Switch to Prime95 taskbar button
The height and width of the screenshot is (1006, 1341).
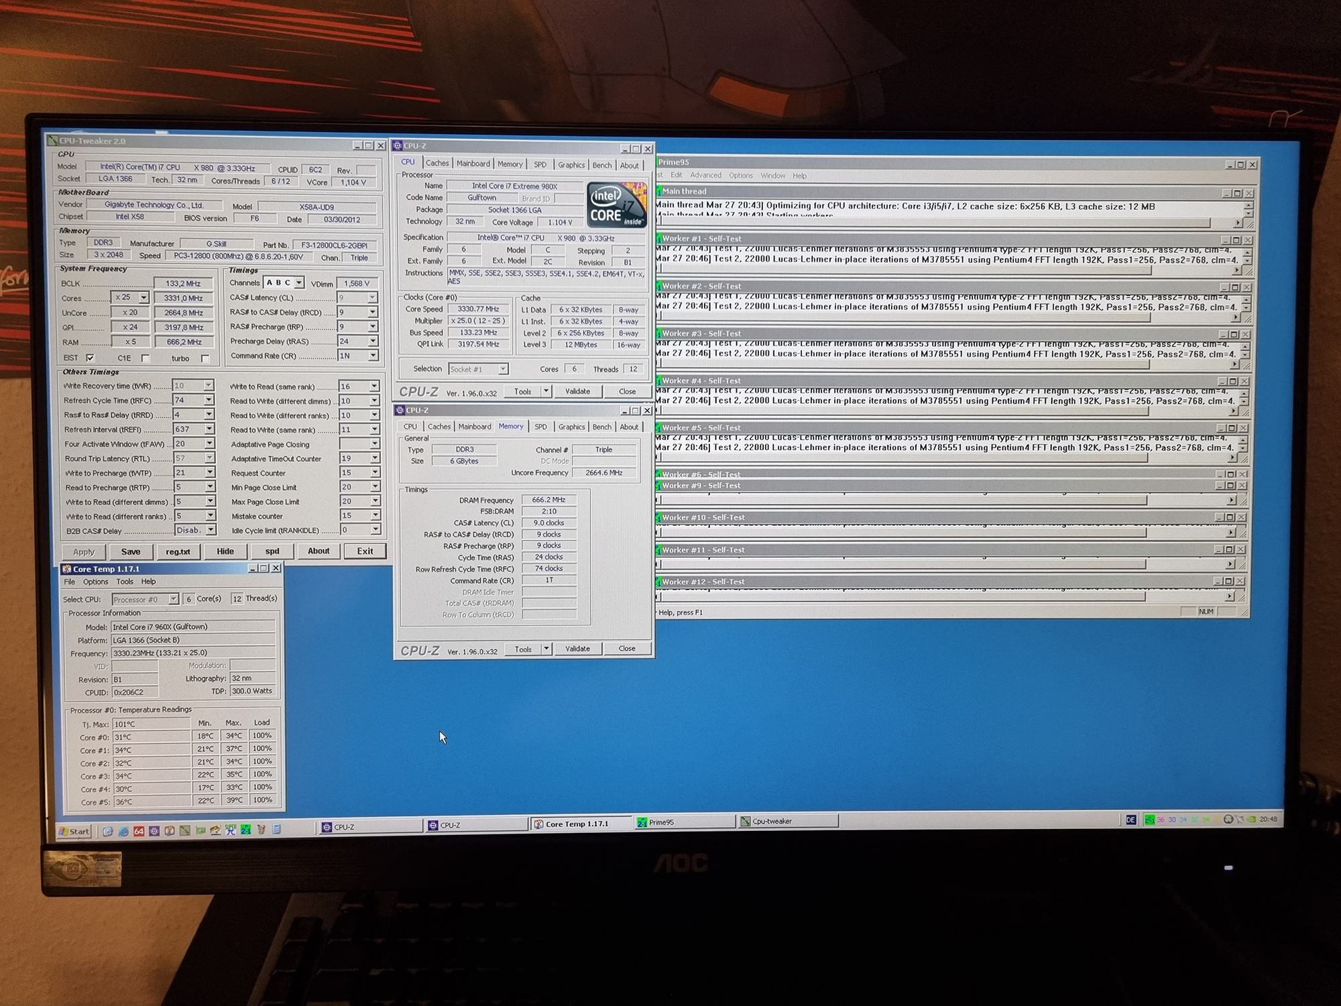[x=684, y=822]
